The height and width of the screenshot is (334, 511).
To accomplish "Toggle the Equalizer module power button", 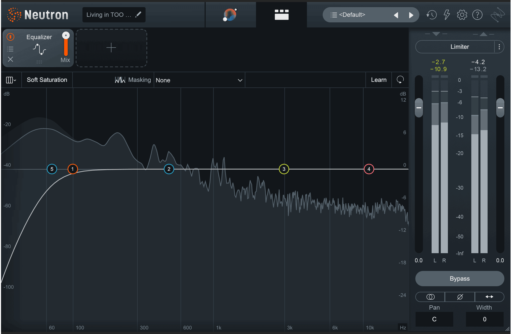I will pos(10,37).
